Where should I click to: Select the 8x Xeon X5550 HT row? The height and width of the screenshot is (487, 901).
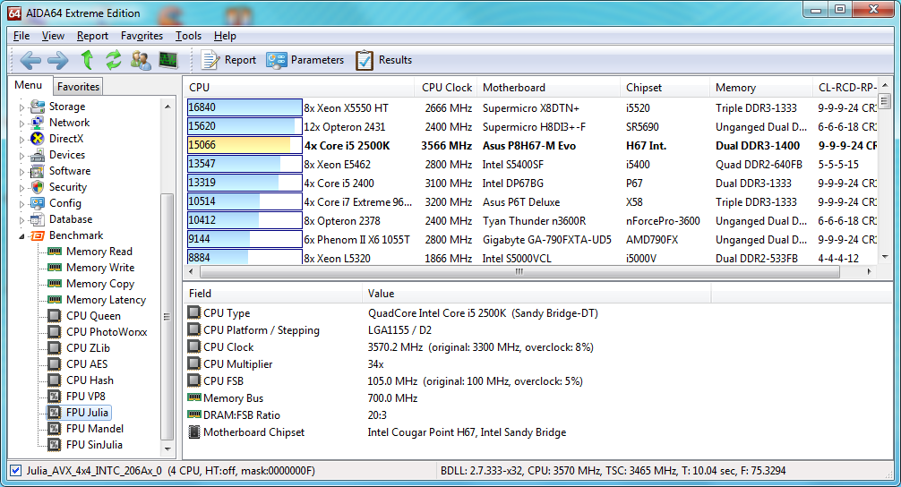coord(531,107)
